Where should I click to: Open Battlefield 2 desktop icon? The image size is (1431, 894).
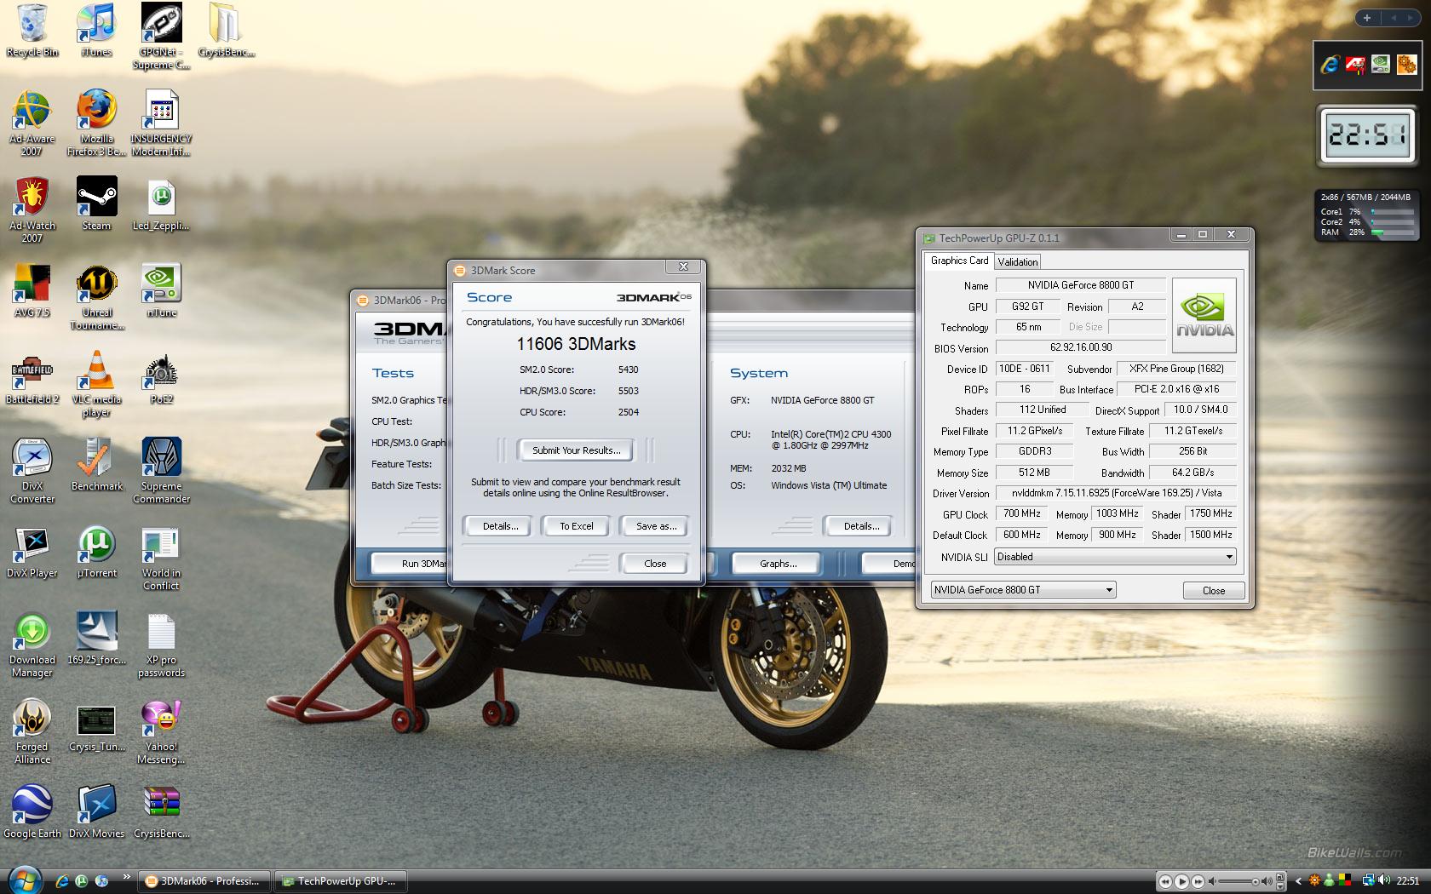[32, 378]
